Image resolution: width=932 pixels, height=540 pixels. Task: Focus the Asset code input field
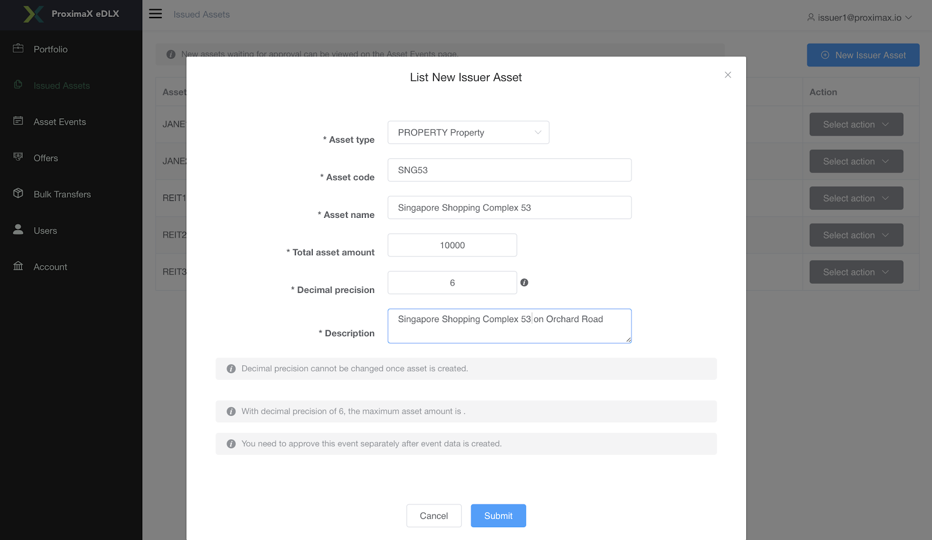509,170
